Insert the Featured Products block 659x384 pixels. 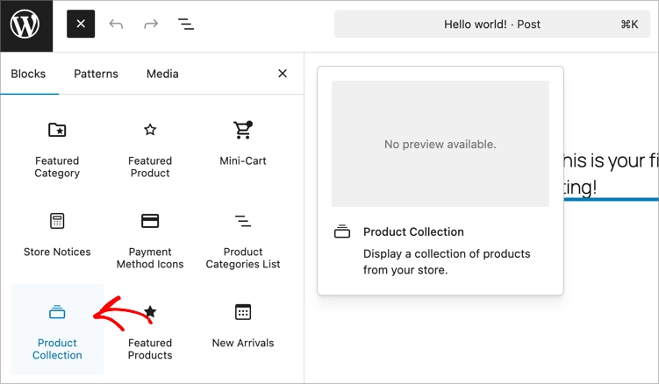tap(150, 330)
